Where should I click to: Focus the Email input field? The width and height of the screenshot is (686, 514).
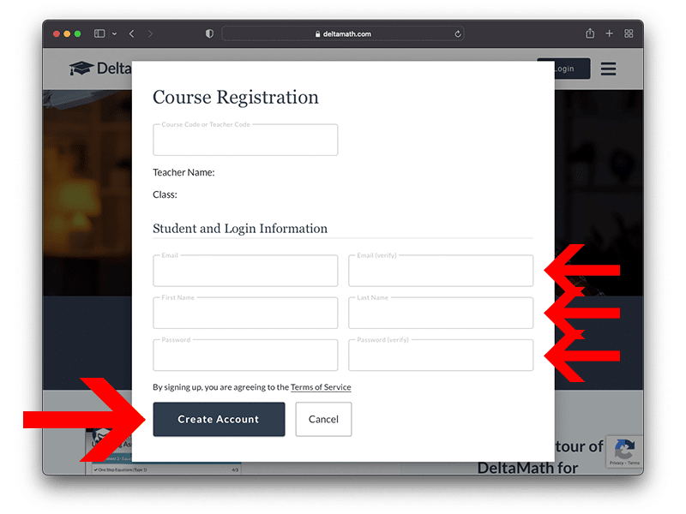245,271
